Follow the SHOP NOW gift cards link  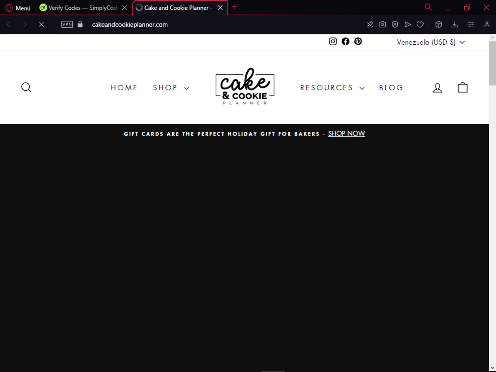click(x=346, y=134)
